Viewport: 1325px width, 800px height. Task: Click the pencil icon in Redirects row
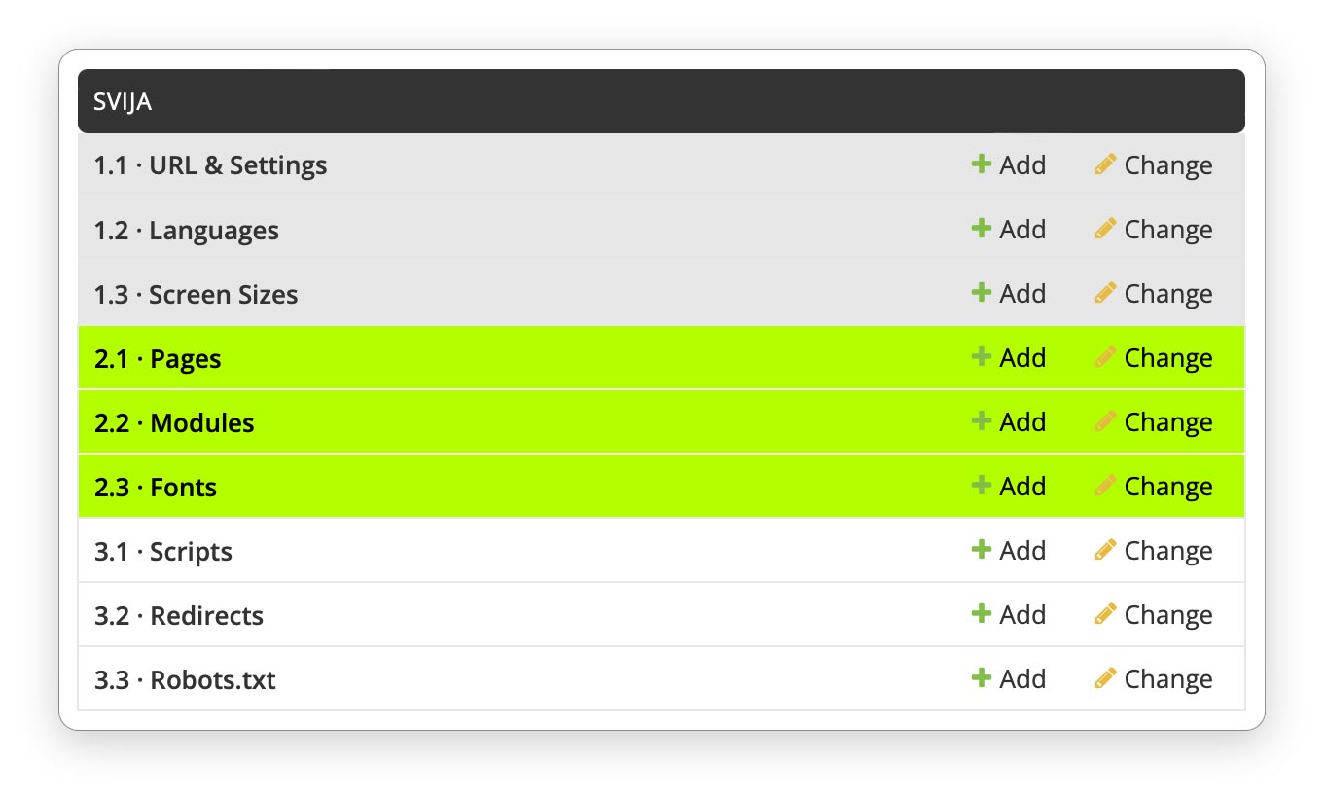click(x=1104, y=614)
